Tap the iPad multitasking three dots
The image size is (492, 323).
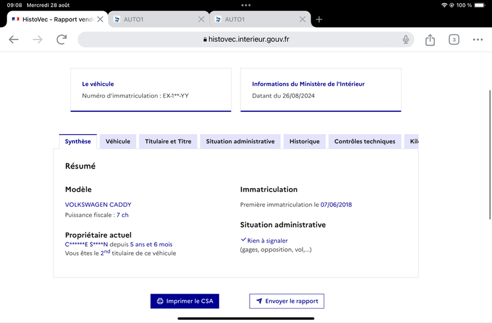(246, 5)
